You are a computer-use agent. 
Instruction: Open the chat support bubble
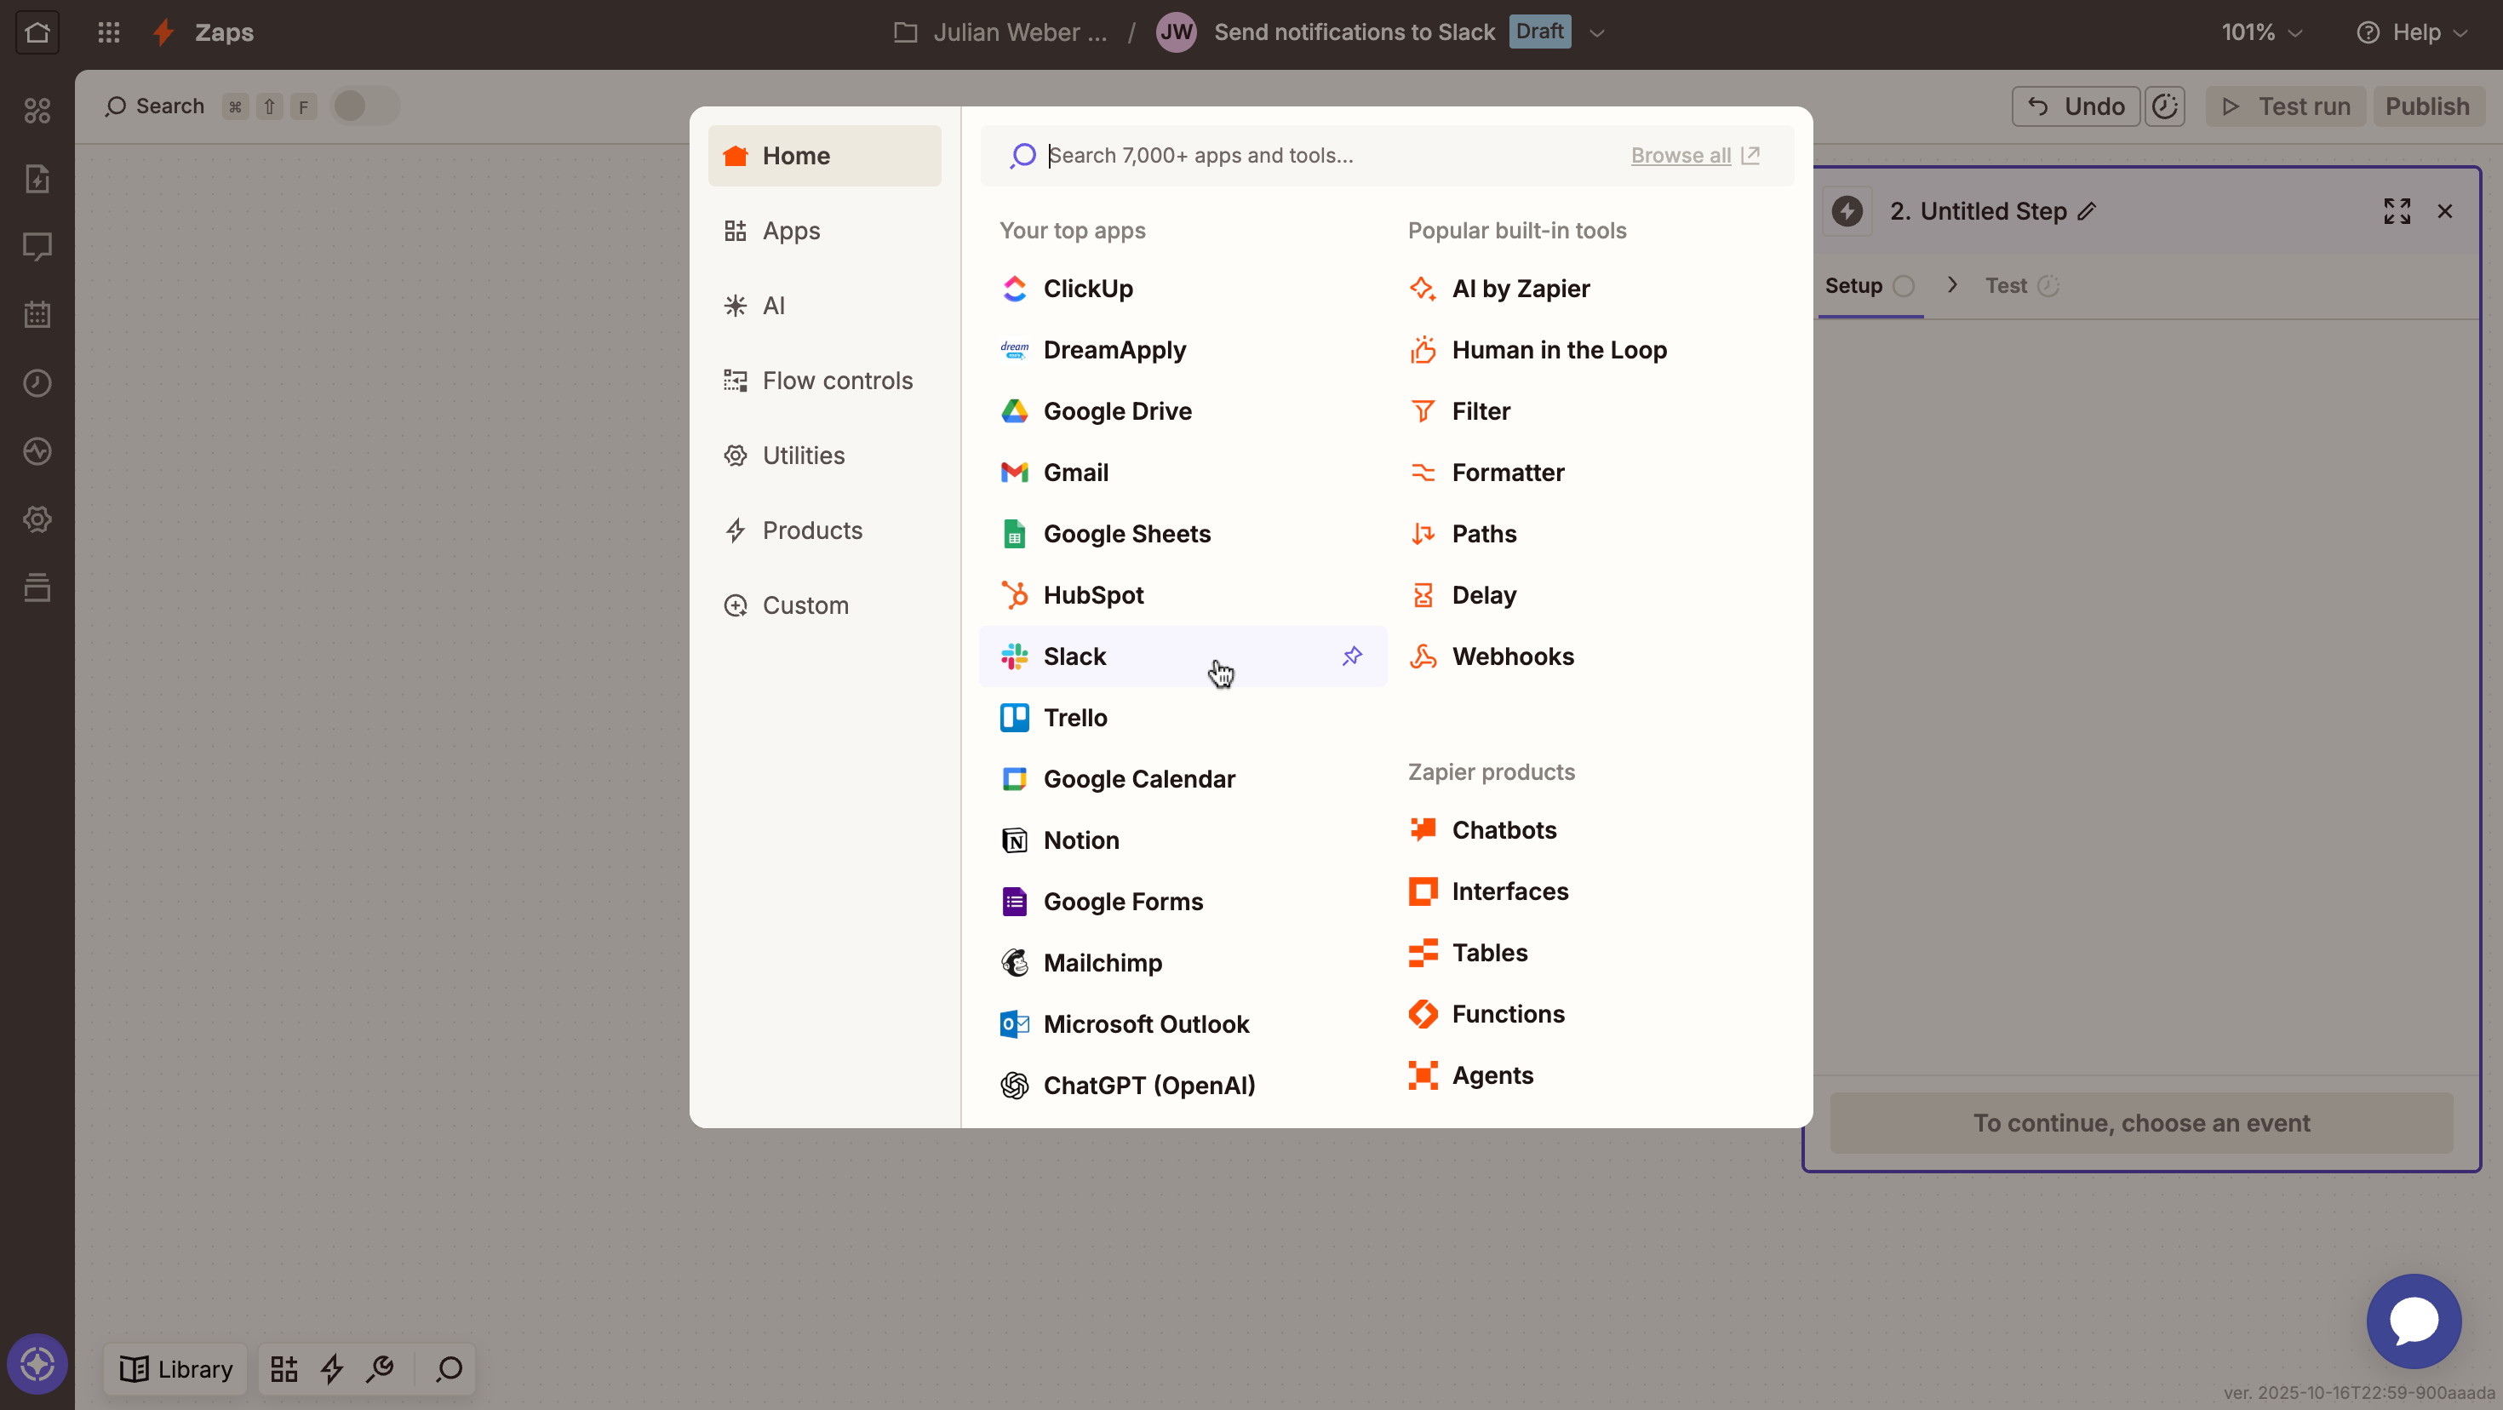pos(2414,1321)
